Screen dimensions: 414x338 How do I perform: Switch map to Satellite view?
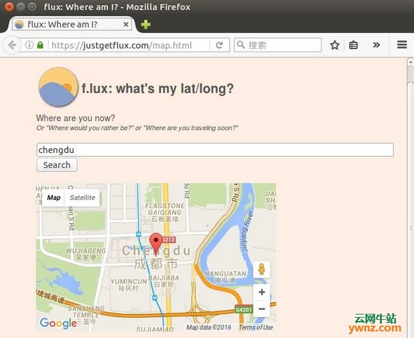[x=82, y=197]
